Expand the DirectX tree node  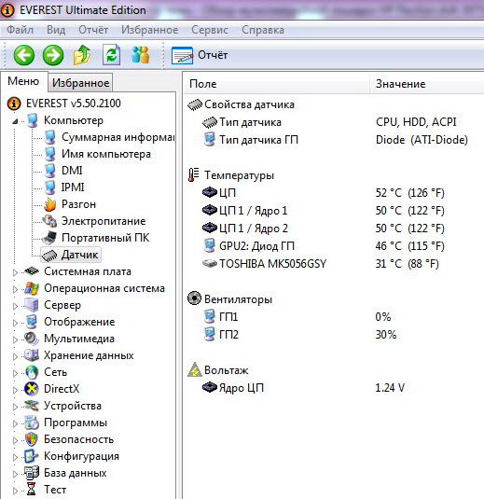(x=15, y=390)
